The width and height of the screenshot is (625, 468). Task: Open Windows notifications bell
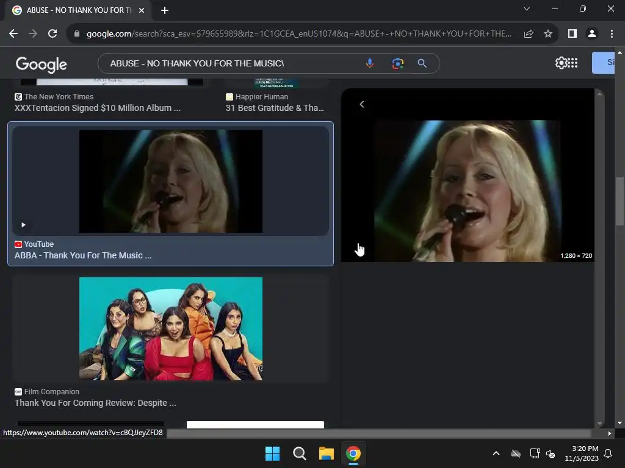tap(609, 453)
